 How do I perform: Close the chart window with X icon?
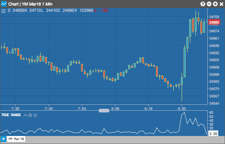click(x=222, y=4)
